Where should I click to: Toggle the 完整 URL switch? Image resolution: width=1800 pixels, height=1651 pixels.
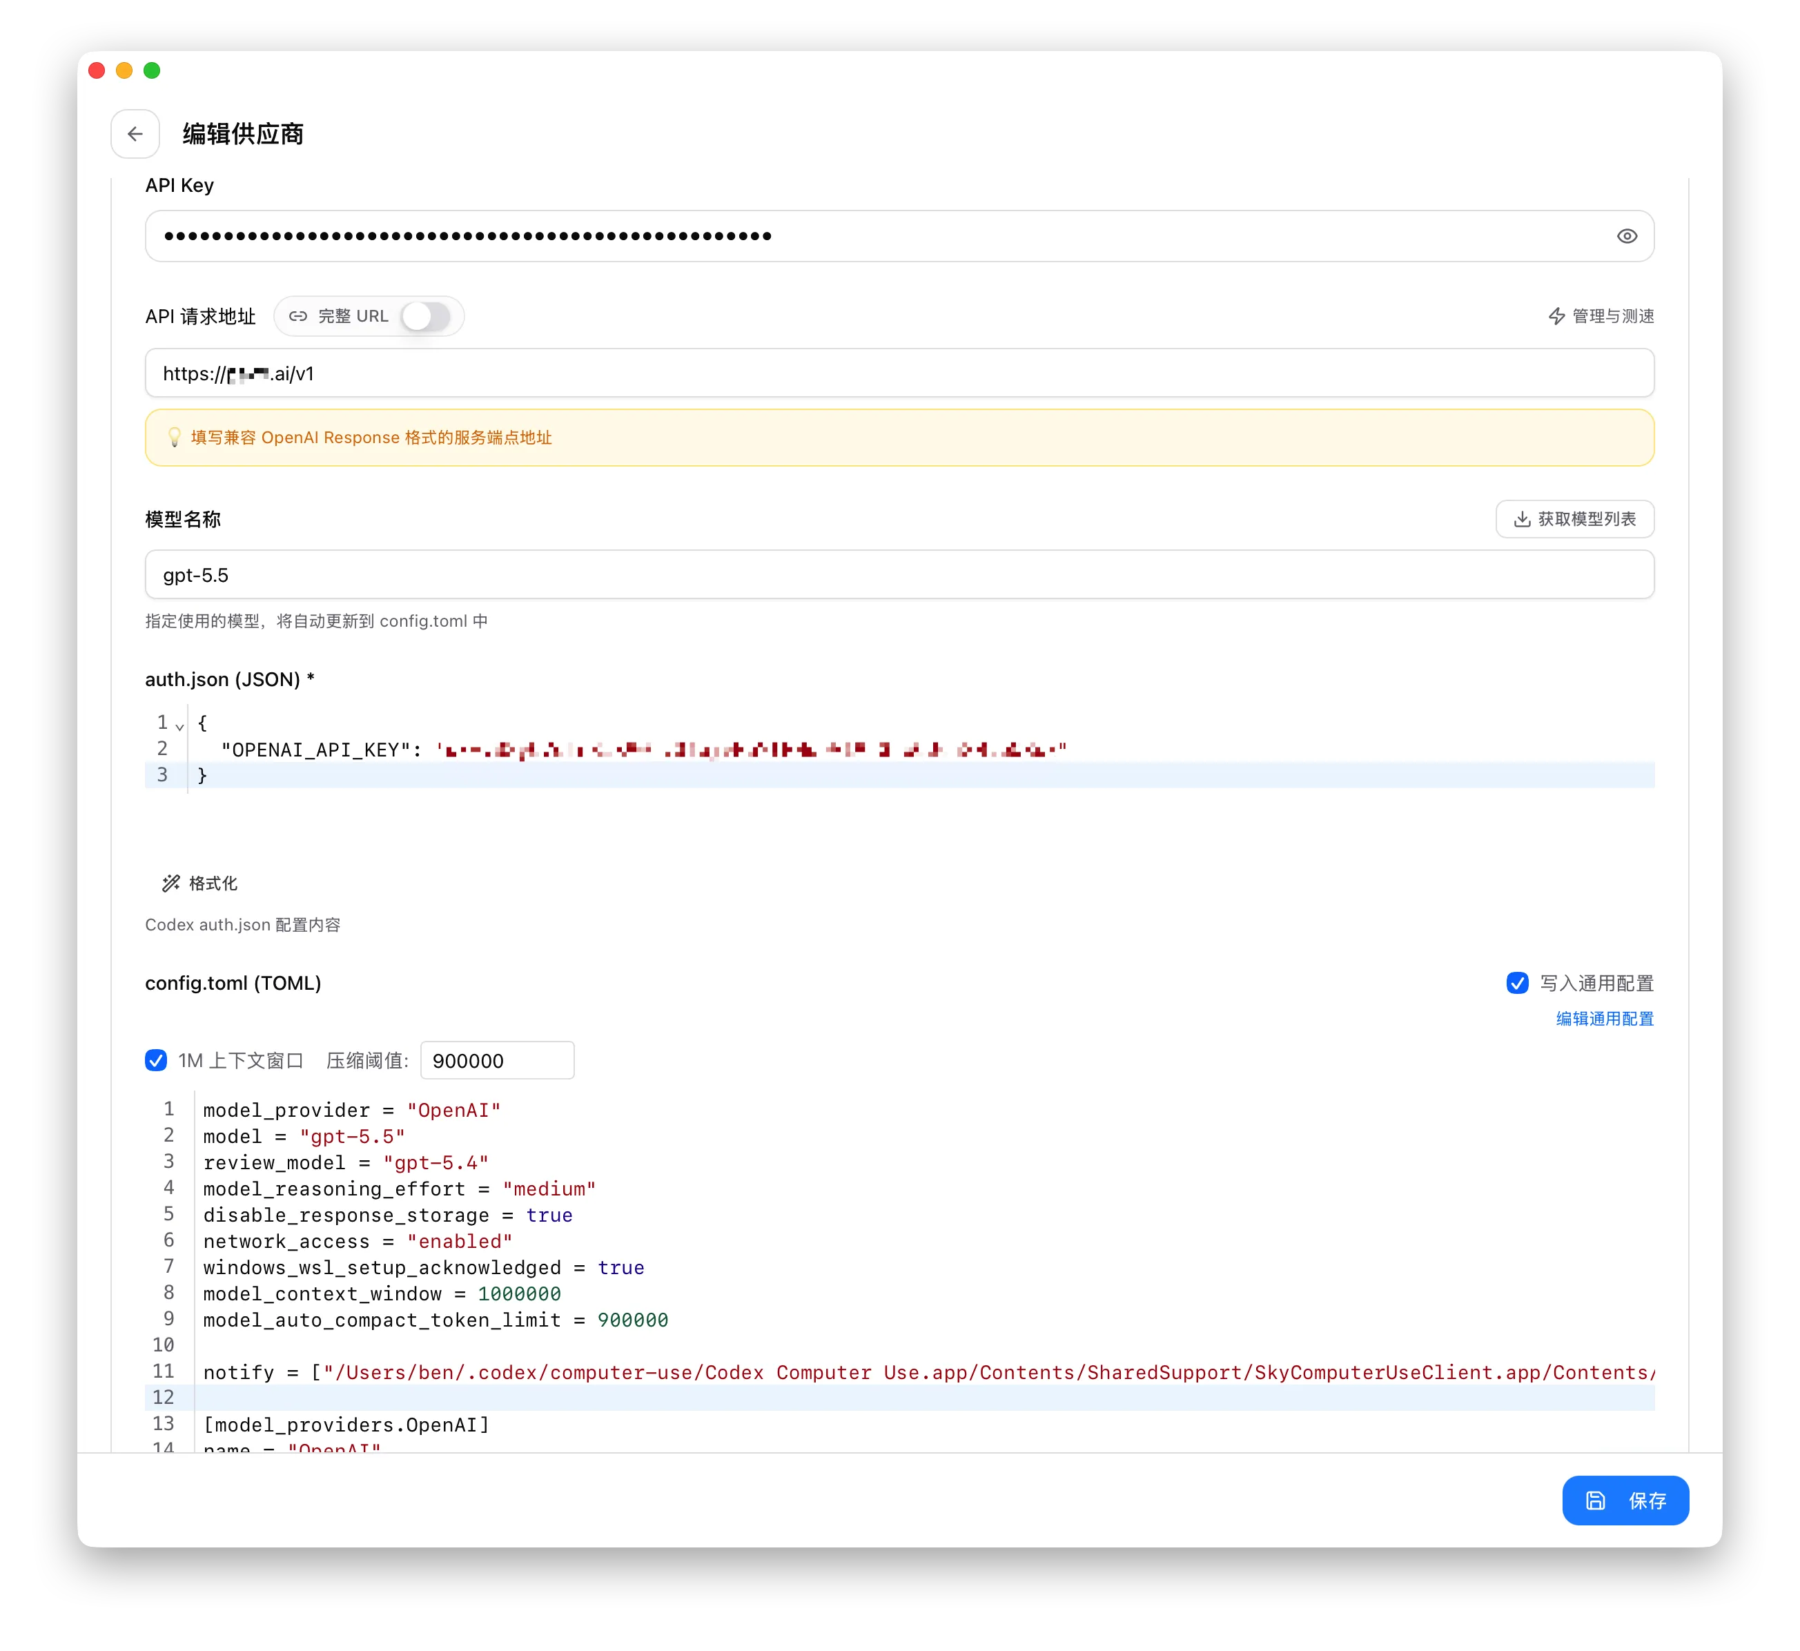click(x=425, y=316)
